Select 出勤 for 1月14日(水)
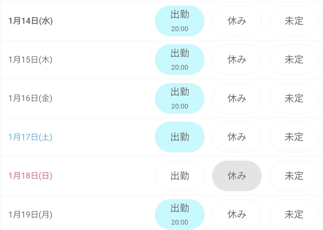 (180, 21)
